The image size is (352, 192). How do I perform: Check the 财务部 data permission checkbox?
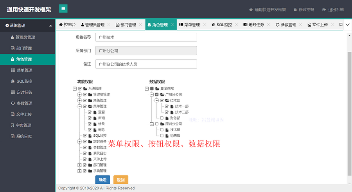coord(162,118)
